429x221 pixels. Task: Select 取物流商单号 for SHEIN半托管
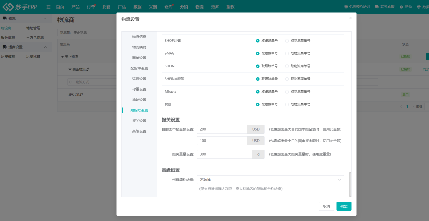point(287,79)
